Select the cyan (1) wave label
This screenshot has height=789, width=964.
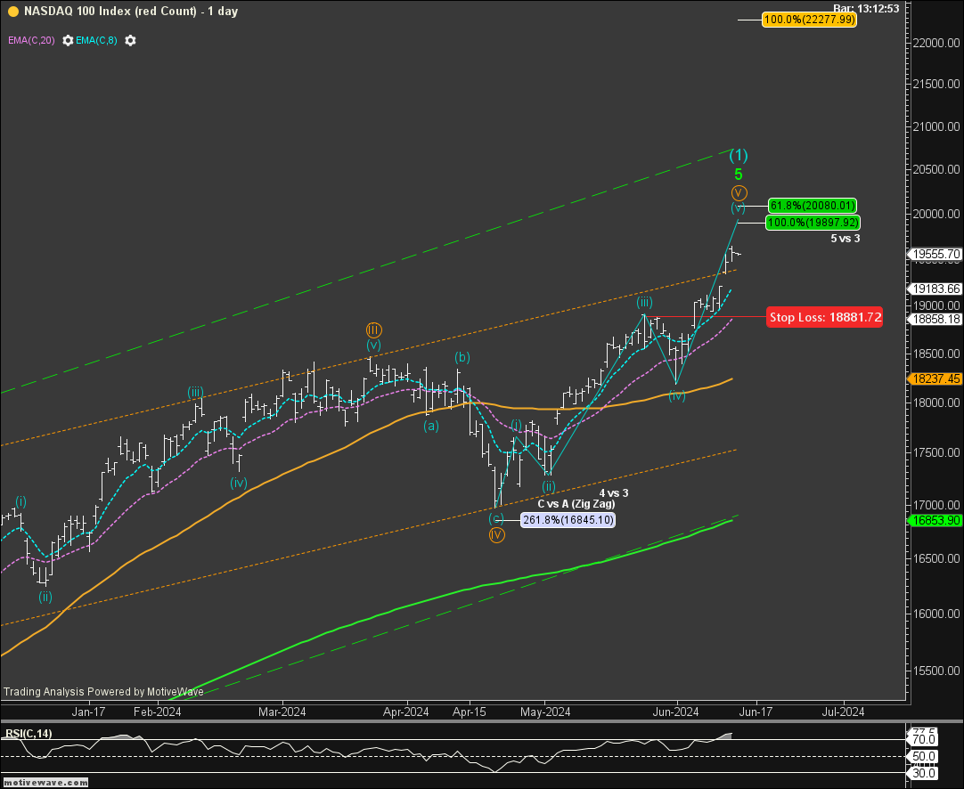pos(739,155)
